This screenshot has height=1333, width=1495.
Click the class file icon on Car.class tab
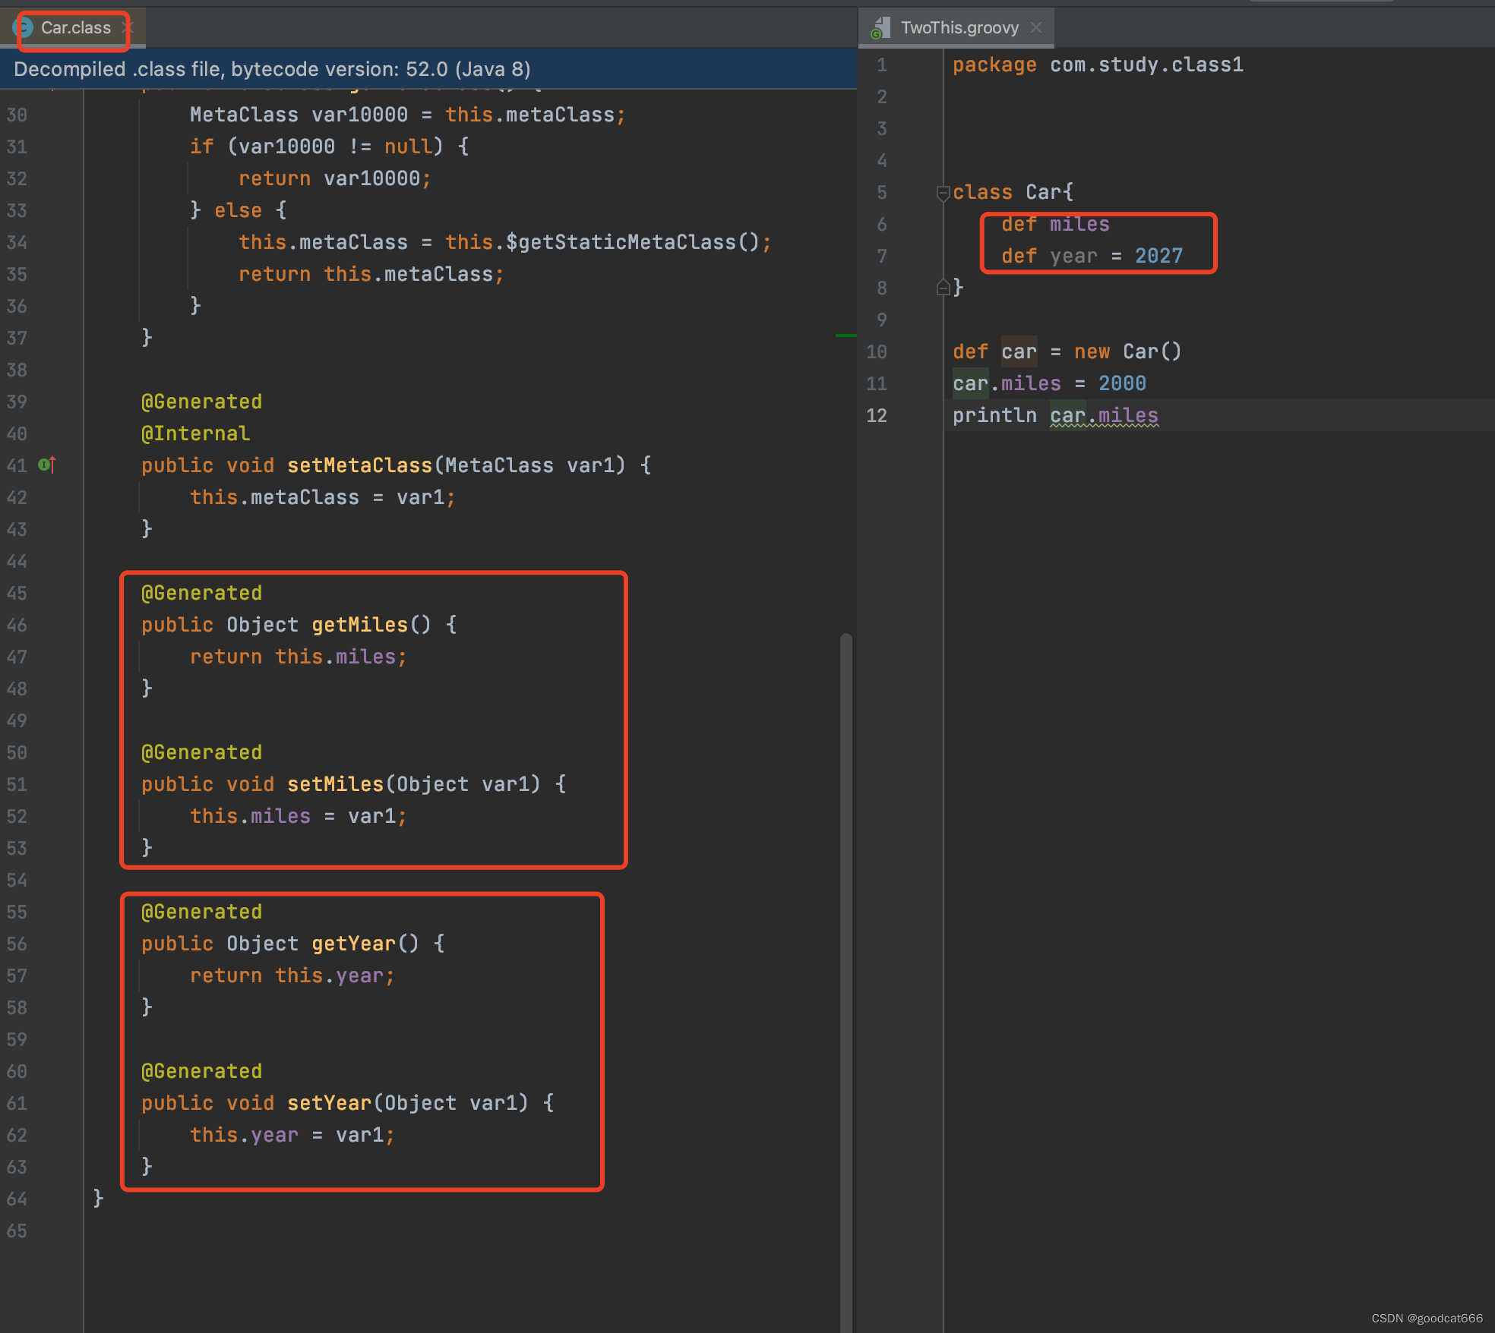point(24,28)
